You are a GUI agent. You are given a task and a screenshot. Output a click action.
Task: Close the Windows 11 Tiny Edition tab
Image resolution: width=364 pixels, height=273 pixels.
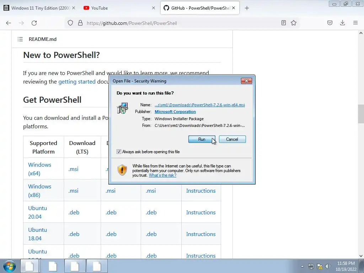click(x=74, y=8)
